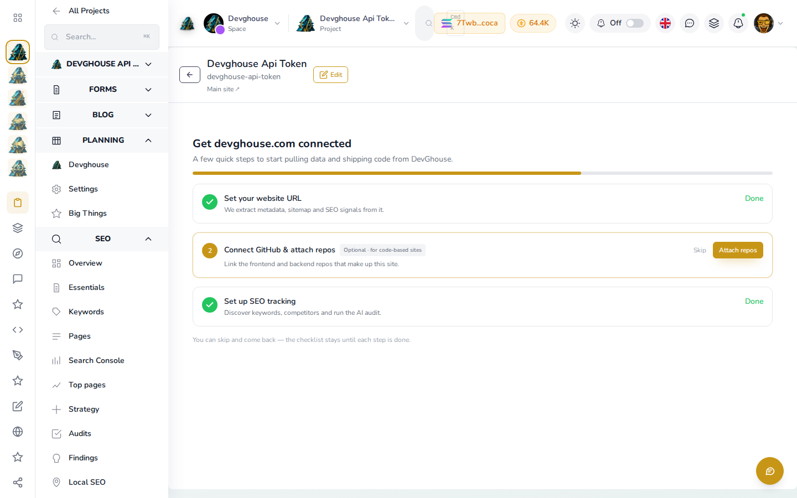Collapse the SEO section
The image size is (797, 498).
[x=102, y=239]
